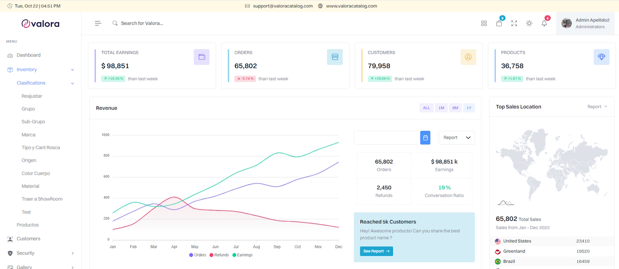The height and width of the screenshot is (269, 619).
Task: Click the hamburger menu icon
Action: pos(98,23)
